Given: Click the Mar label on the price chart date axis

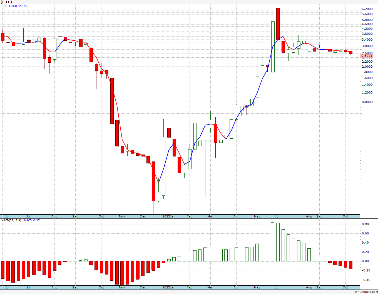Looking at the screenshot, I should pyautogui.click(x=210, y=216).
